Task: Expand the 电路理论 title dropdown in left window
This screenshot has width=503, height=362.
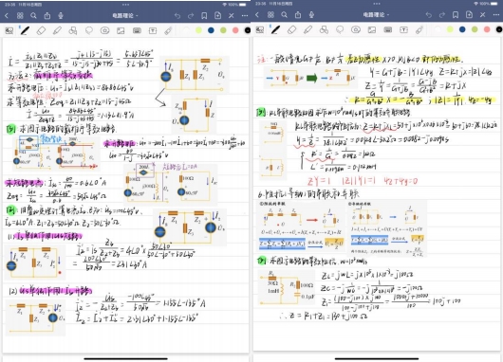Action: 125,15
